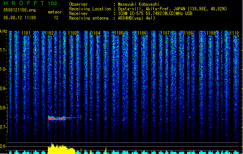Click the kHz axis unit label

[3, 31]
